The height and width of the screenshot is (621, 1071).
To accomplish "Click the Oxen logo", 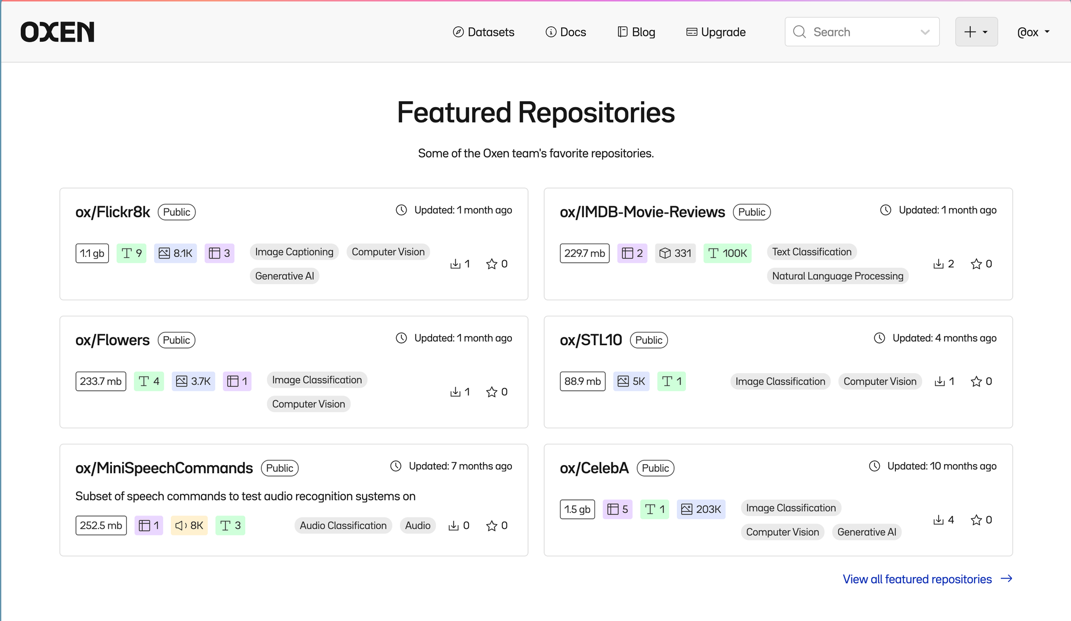I will coord(57,32).
